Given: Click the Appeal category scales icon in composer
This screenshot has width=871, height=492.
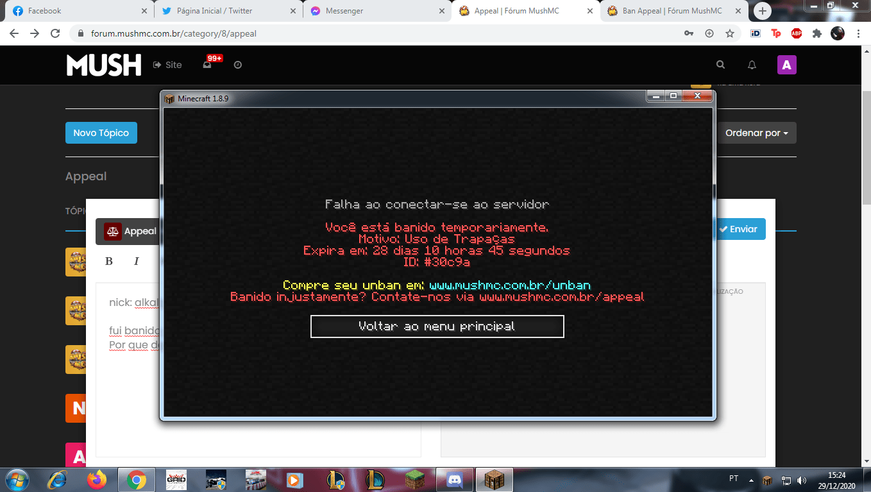Looking at the screenshot, I should 113,232.
